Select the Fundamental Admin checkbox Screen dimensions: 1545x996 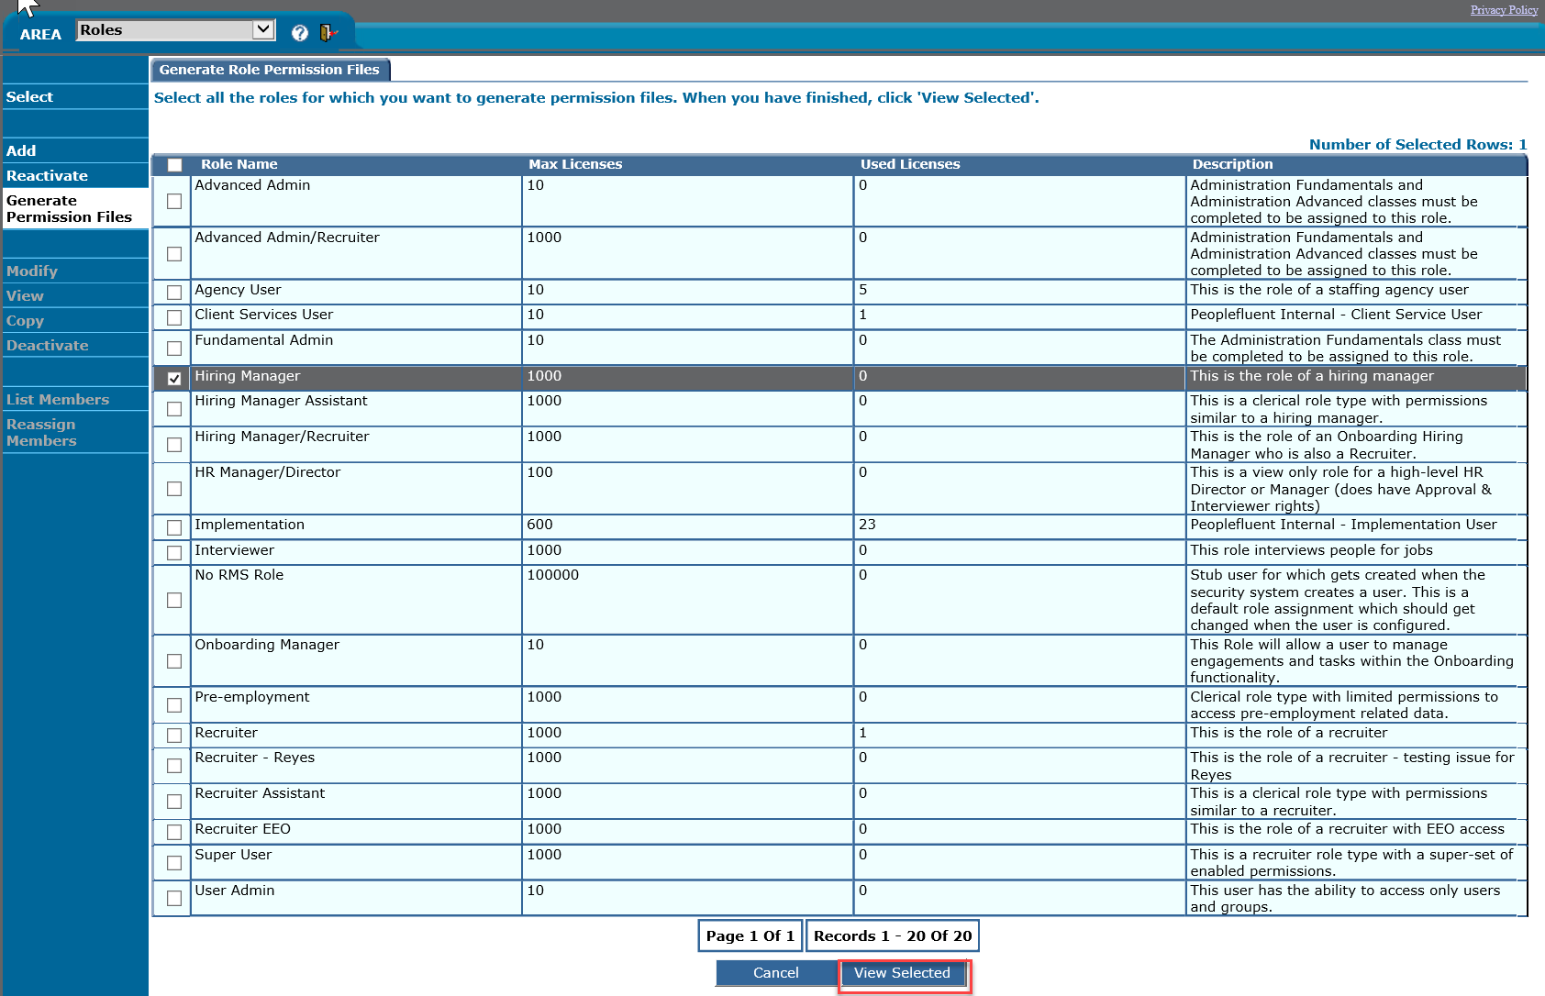[174, 349]
